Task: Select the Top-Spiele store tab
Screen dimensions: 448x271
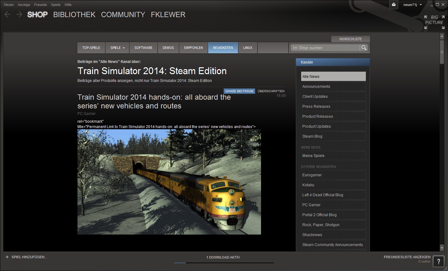Action: pyautogui.click(x=91, y=48)
